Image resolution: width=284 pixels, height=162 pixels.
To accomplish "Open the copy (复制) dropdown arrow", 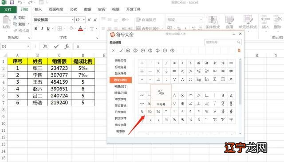I will tap(28, 24).
